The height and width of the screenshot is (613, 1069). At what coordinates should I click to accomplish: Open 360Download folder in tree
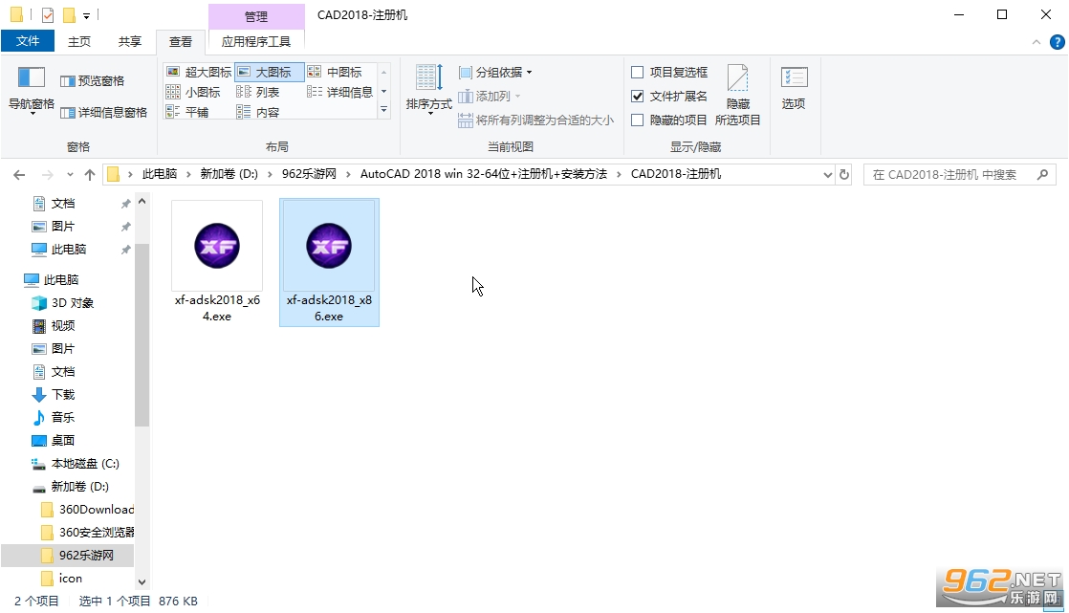click(88, 510)
